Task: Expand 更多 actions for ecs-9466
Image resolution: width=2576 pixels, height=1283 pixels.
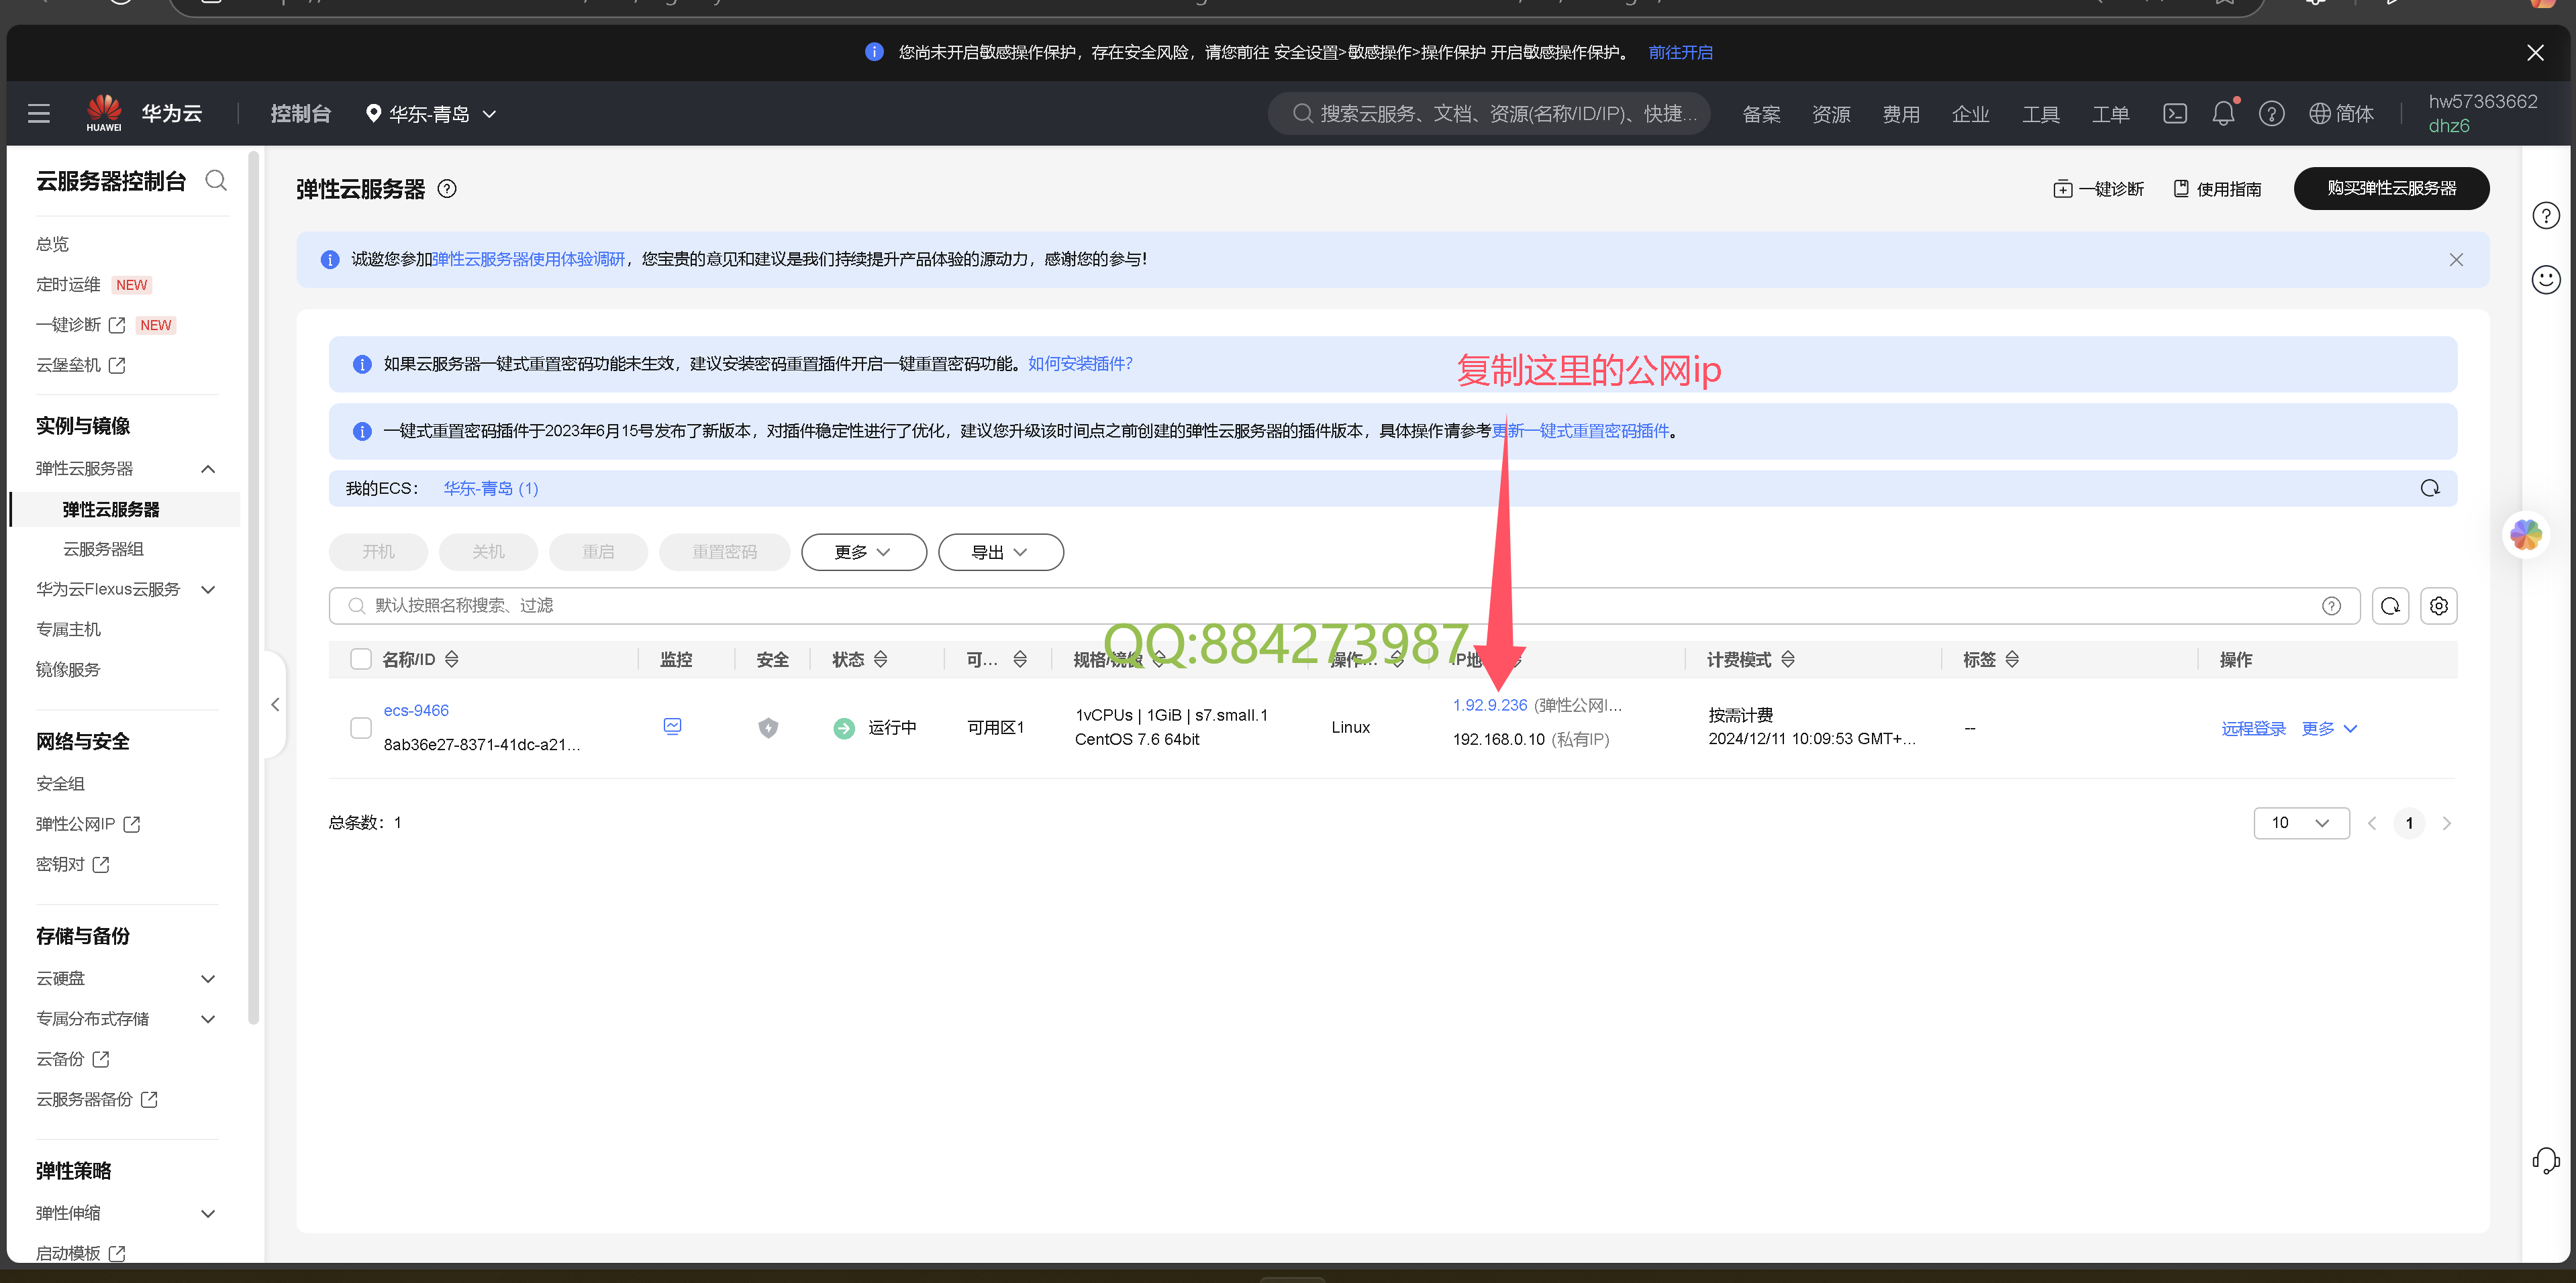Action: pos(2329,729)
